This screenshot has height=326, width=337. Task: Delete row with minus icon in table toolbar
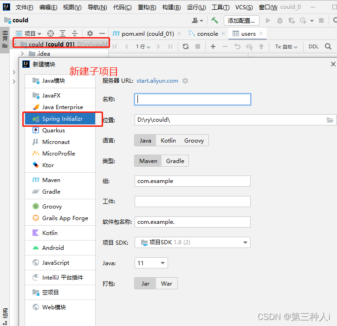(225, 46)
